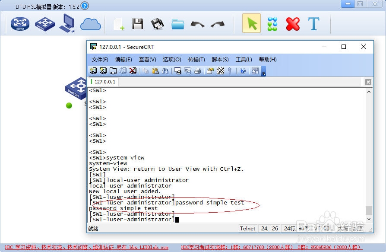
Task: Click SecureCRT Copy toolbar icon
Action: click(145, 71)
